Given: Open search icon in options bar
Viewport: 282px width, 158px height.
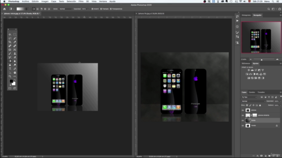Looking at the screenshot, I should click(x=268, y=9).
